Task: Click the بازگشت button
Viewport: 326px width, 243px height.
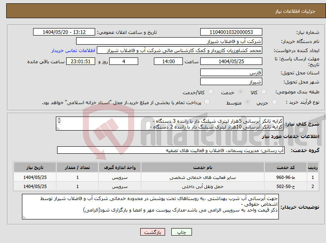Action: coord(153,232)
